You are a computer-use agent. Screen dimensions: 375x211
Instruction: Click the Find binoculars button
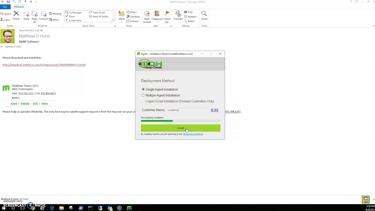pos(188,12)
